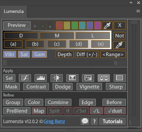Apply a Curves adjustment icon

[x=25, y=78]
